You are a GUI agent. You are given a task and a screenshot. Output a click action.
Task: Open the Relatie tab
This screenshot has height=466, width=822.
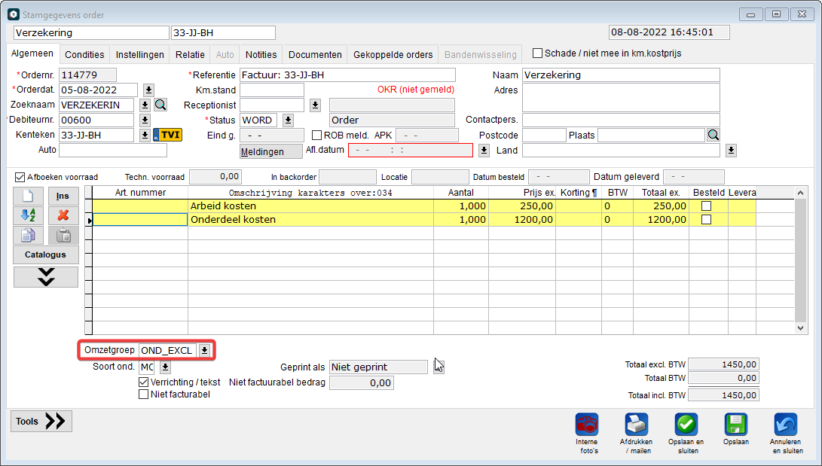click(190, 54)
